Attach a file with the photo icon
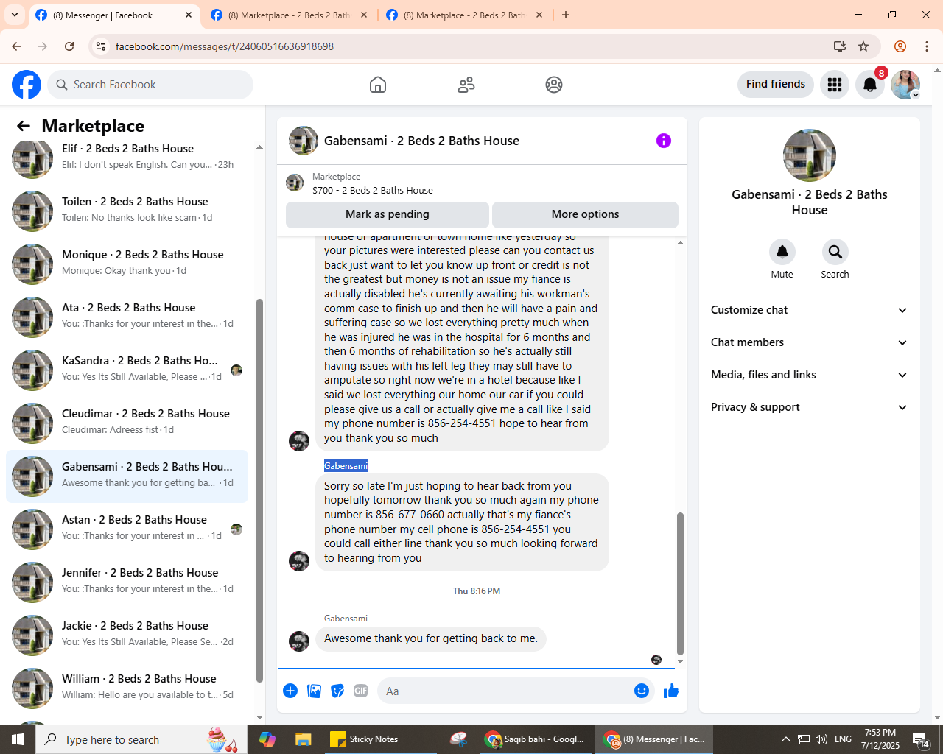Image resolution: width=943 pixels, height=754 pixels. click(314, 691)
